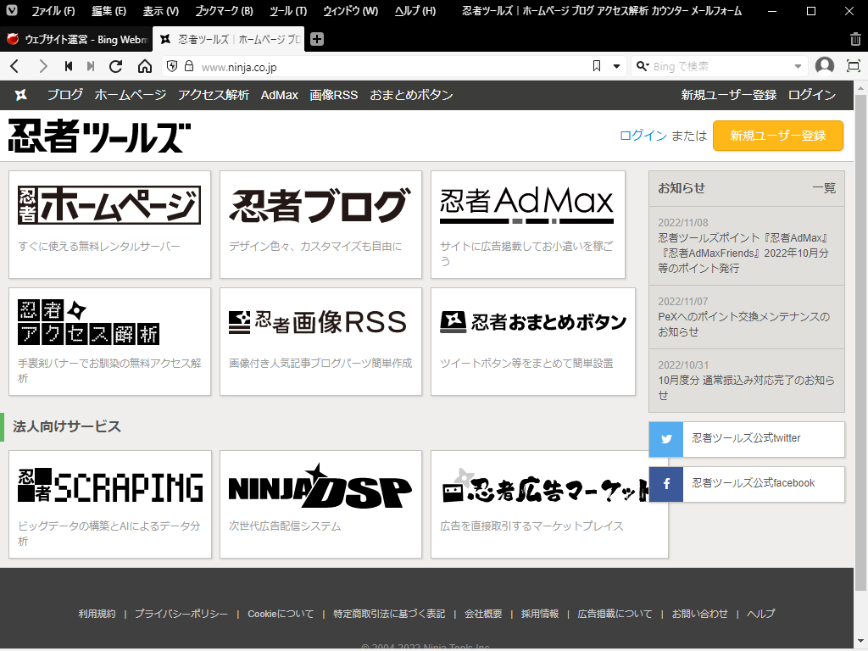Click the rewind navigation icon
This screenshot has height=651, width=868.
[x=69, y=66]
